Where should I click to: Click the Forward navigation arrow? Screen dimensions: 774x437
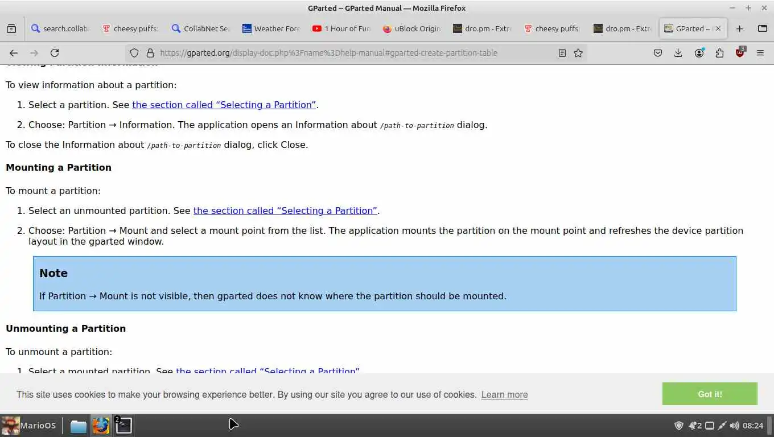[34, 53]
